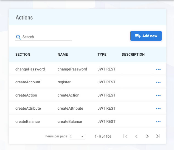Viewport: 174px width, 150px height.
Task: Open the more actions menu for createAction
Action: (x=158, y=95)
